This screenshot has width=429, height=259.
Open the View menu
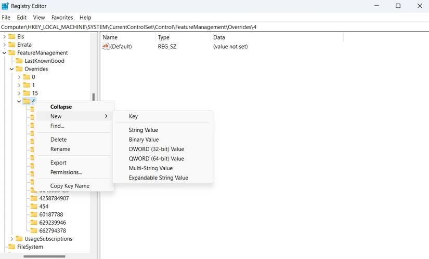(x=39, y=18)
